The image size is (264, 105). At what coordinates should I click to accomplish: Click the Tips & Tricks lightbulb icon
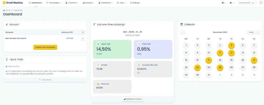pos(7,59)
